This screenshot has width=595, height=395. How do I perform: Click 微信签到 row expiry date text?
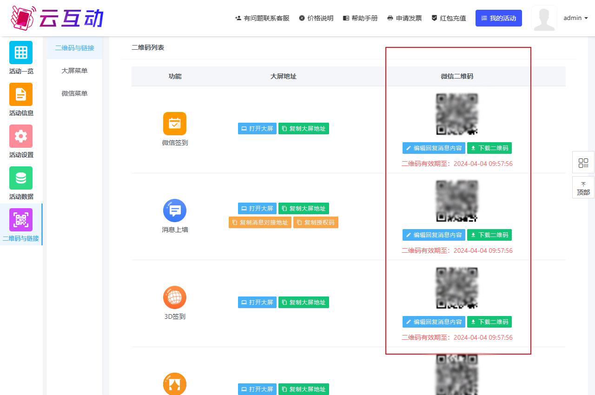click(457, 164)
